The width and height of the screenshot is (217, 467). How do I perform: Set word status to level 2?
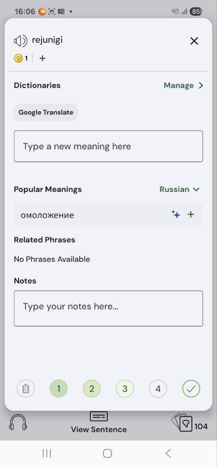click(92, 388)
